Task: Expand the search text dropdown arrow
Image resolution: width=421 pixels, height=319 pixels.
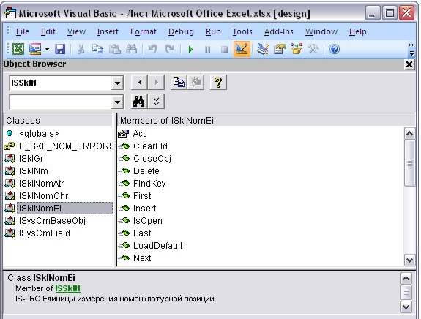Action: (117, 102)
